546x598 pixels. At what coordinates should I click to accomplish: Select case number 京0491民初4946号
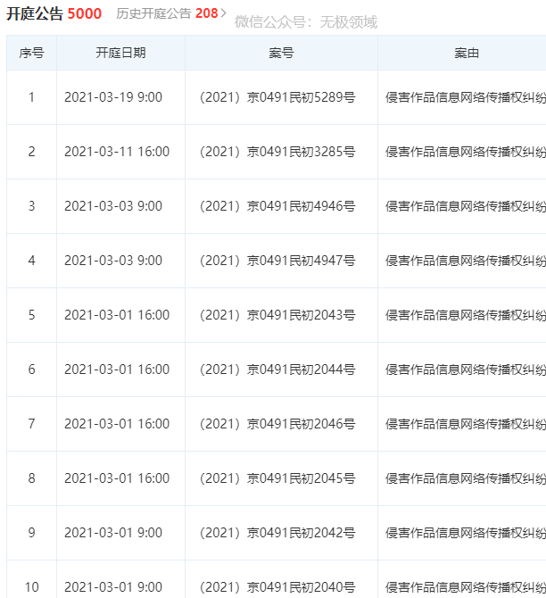coord(277,206)
